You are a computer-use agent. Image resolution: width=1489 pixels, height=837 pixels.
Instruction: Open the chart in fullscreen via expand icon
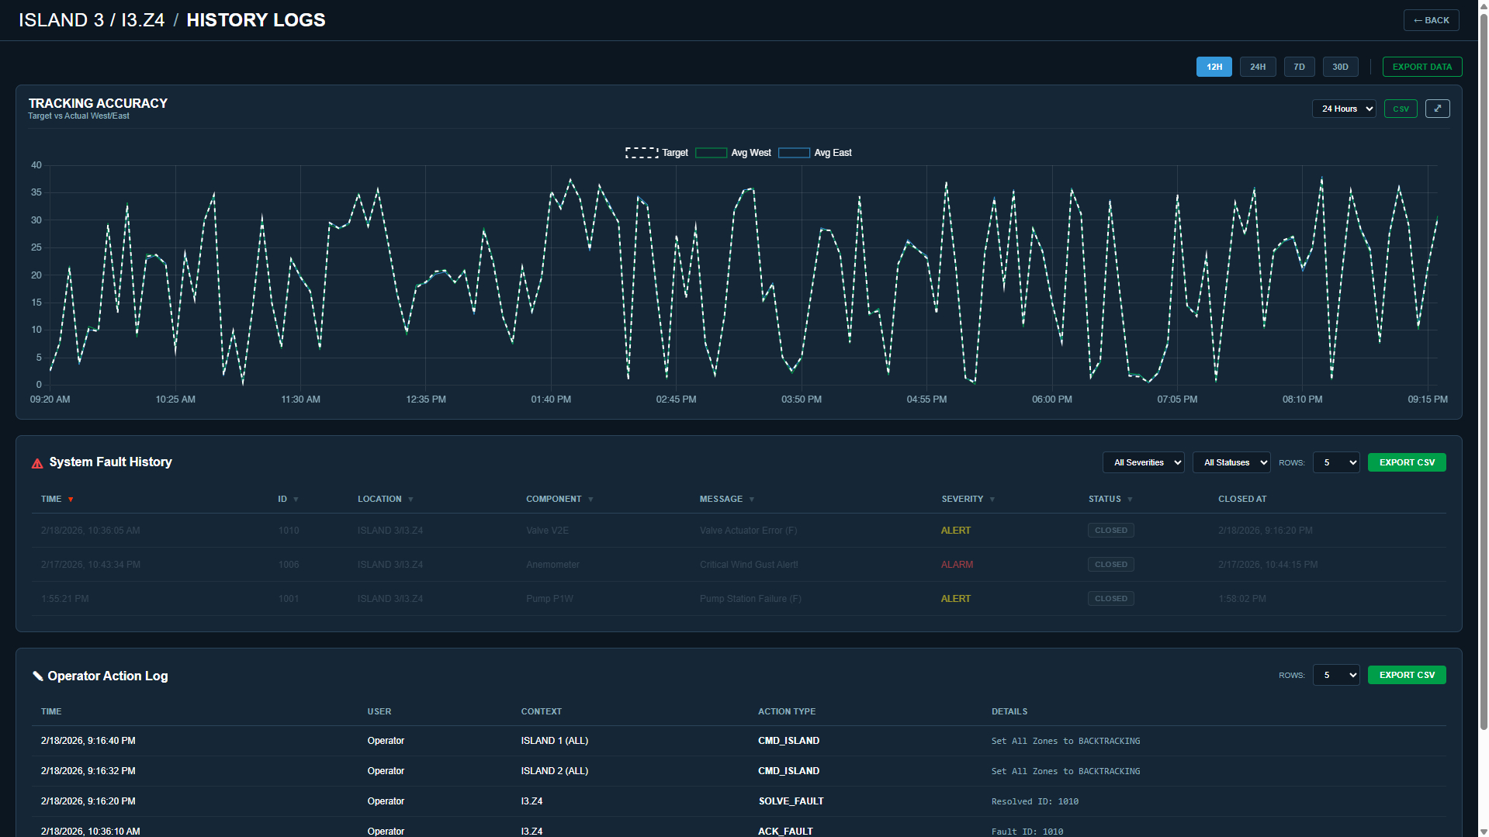(1437, 109)
